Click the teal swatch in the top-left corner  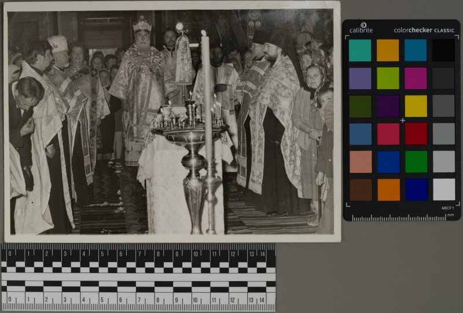(x=360, y=50)
